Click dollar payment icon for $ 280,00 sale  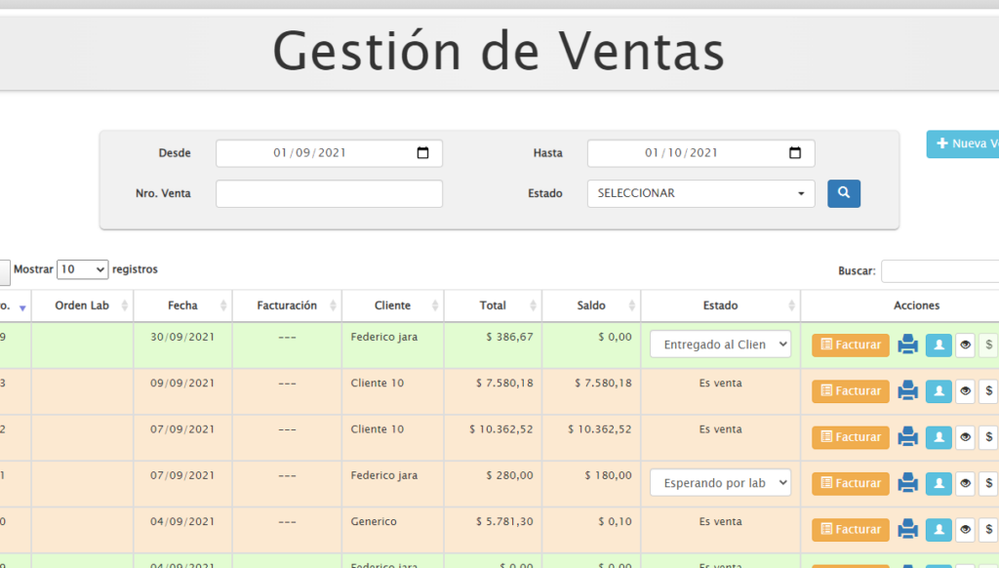(x=988, y=483)
